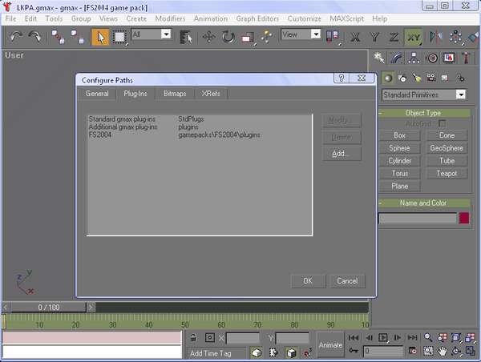The image size is (481, 362).
Task: Click the Add... button in Configure Paths
Action: tap(341, 153)
